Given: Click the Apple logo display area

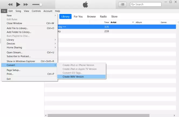Looking at the screenshot, I should point(85,5).
